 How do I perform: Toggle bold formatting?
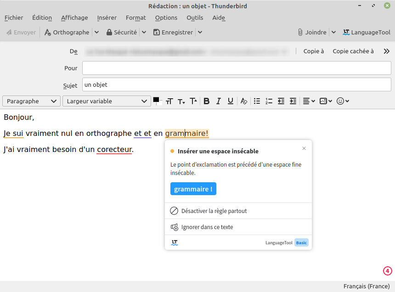207,101
